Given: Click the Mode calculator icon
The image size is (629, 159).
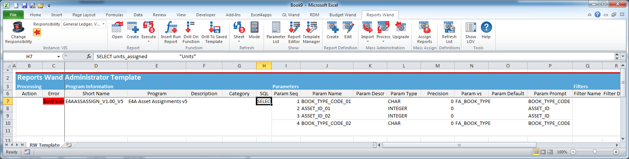Looking at the screenshot, I should tap(254, 28).
